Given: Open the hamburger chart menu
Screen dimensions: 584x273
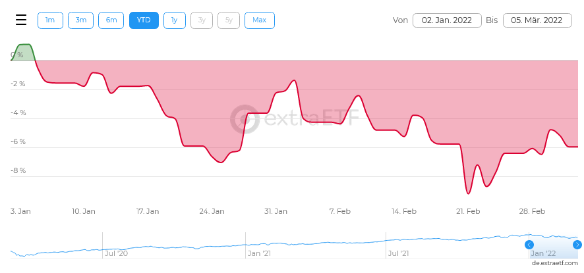Looking at the screenshot, I should pyautogui.click(x=21, y=20).
